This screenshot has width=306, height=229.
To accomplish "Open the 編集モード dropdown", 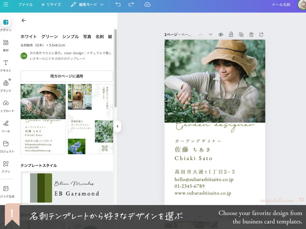I will click(87, 5).
